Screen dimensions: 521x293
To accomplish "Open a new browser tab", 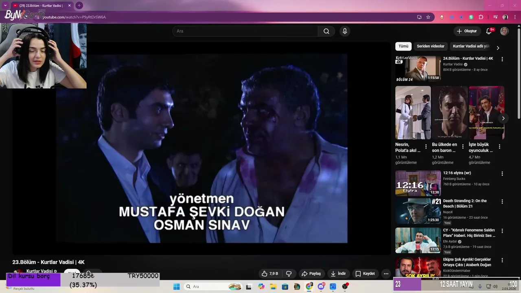I will pyautogui.click(x=79, y=5).
